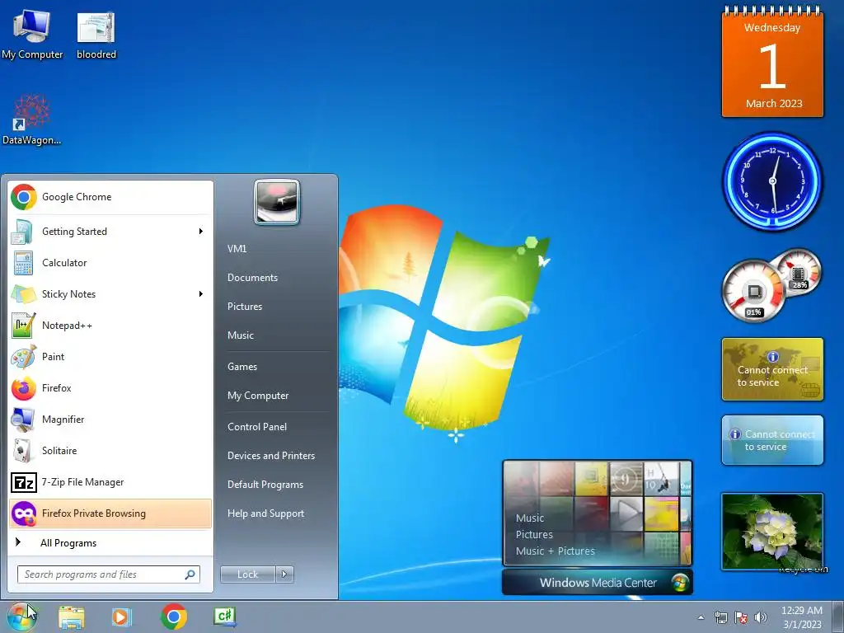Open Sticky Notes from Start menu
This screenshot has height=633, width=844.
pos(110,294)
